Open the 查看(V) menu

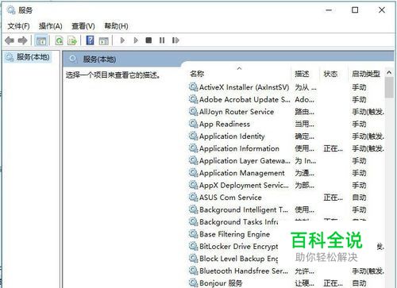[83, 26]
